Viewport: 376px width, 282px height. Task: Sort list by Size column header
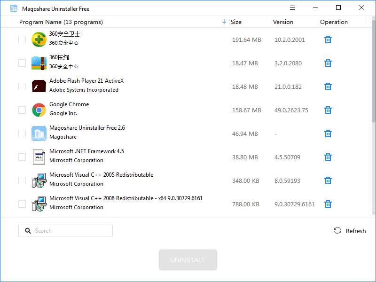pos(236,22)
